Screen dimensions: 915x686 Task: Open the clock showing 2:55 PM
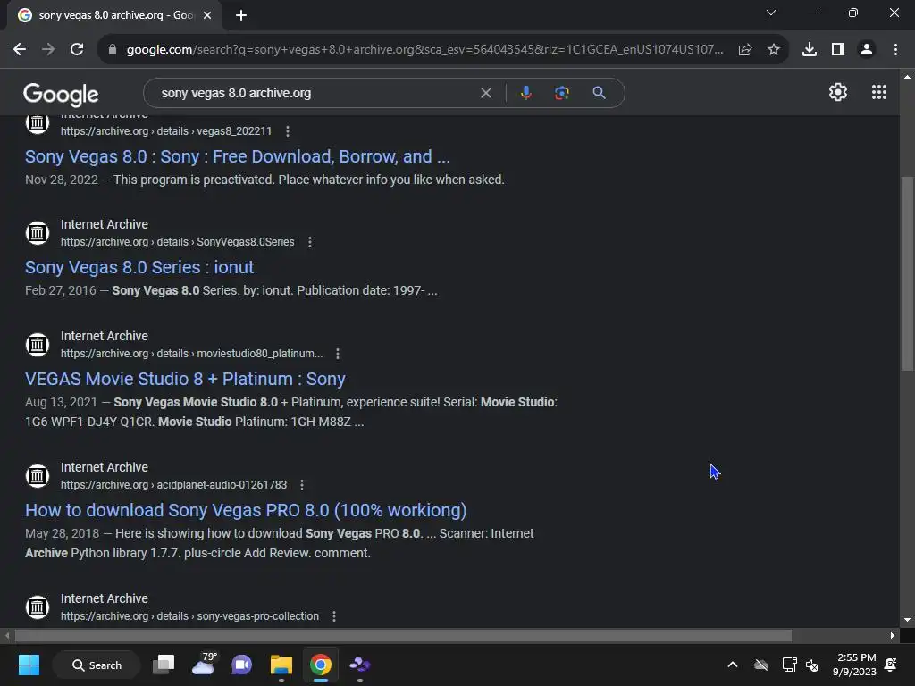pos(854,665)
